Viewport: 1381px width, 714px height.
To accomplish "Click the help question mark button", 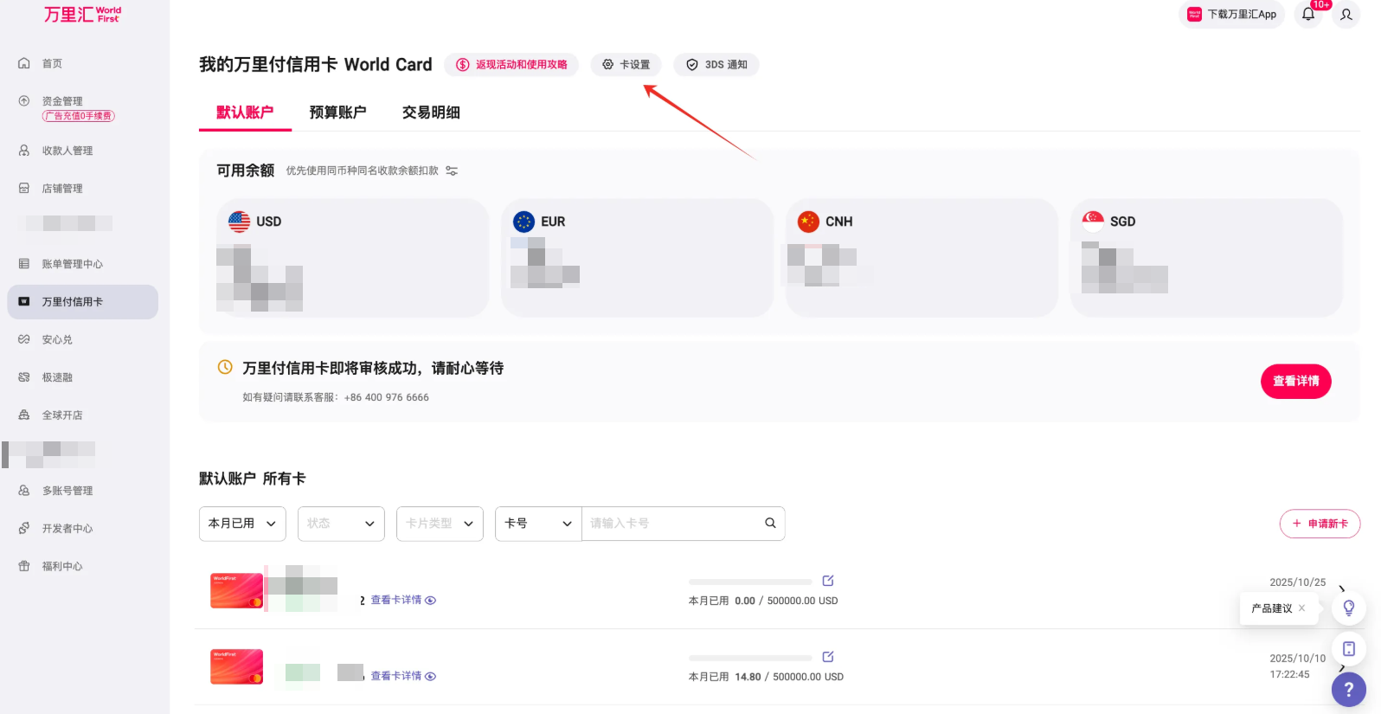I will [1348, 690].
